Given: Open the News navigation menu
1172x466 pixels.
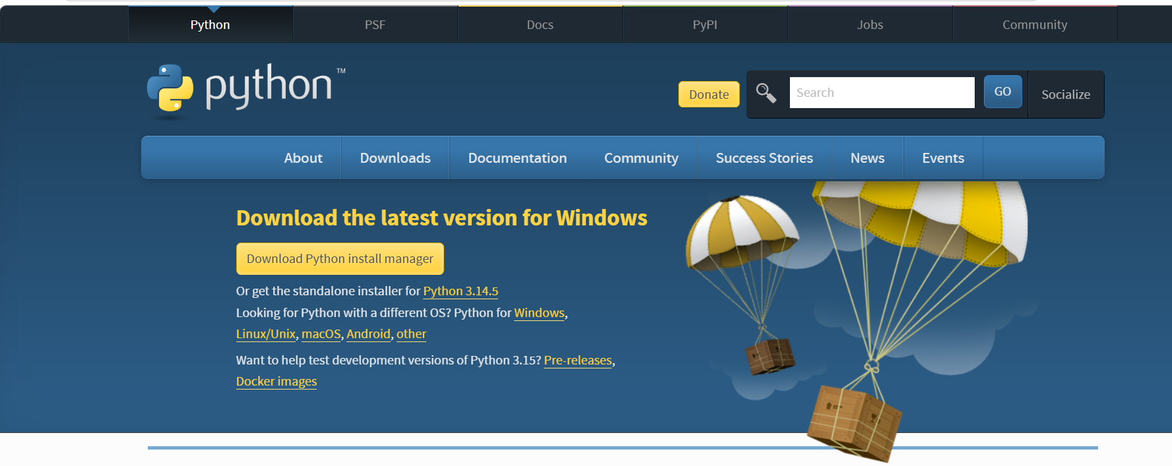Looking at the screenshot, I should tap(867, 158).
